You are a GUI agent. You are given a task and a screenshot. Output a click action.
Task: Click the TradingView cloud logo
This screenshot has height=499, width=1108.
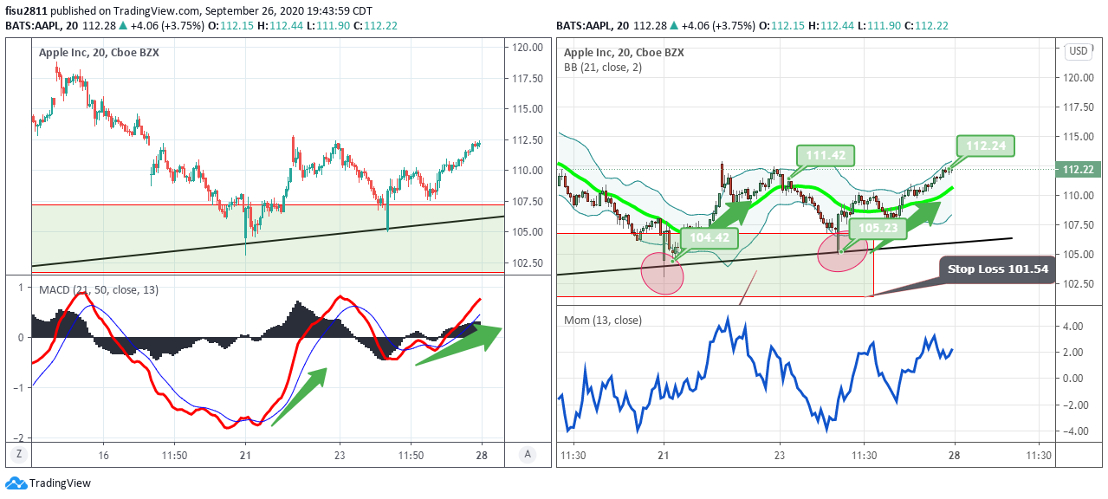(16, 483)
